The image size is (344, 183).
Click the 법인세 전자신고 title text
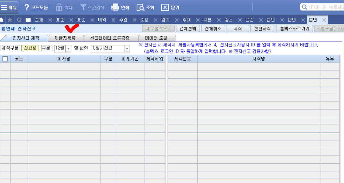tap(19, 29)
